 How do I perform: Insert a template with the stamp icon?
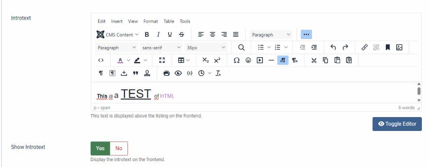point(147,73)
